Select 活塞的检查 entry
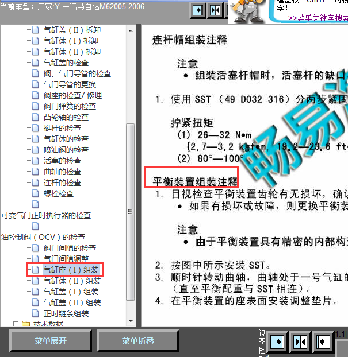The image size is (348, 357). coord(62,161)
